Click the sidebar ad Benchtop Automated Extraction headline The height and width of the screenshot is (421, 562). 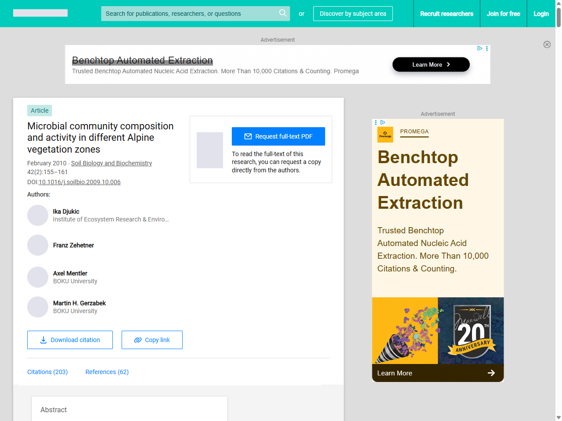pos(423,180)
